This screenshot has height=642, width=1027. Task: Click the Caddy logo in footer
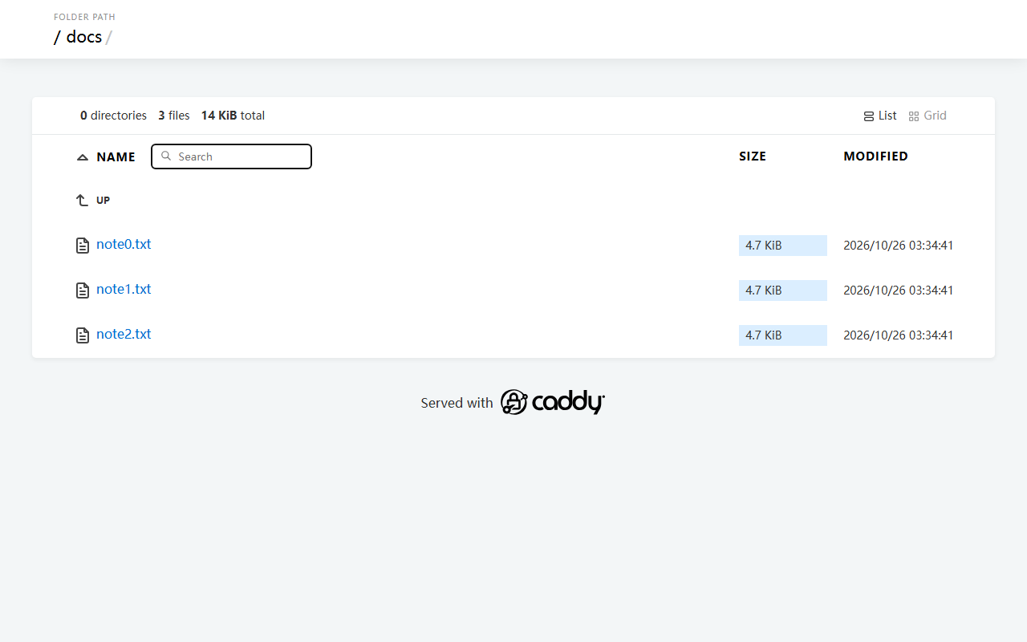[x=552, y=402]
